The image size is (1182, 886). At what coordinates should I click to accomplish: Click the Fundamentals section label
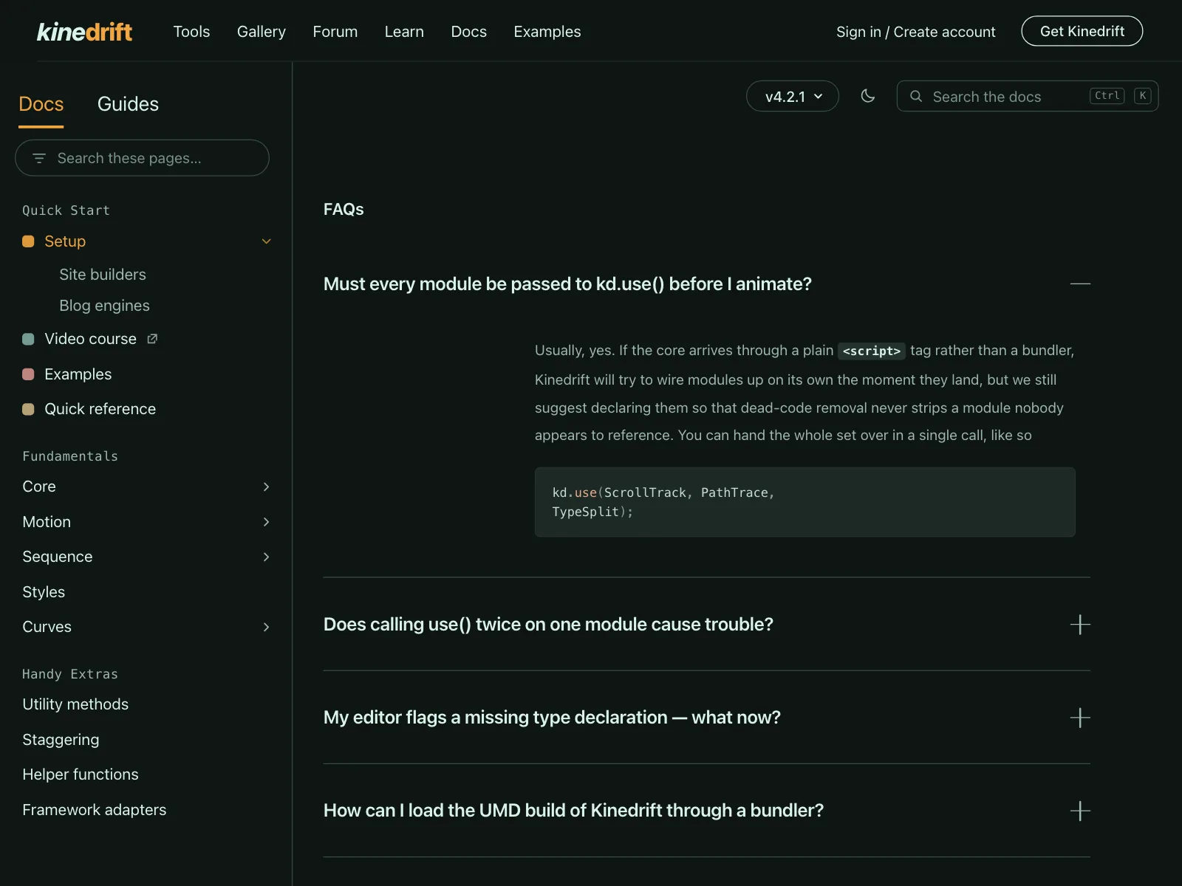(x=70, y=456)
